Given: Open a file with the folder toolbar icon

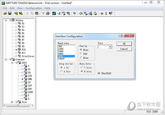Looking at the screenshot, I should click(5, 13).
